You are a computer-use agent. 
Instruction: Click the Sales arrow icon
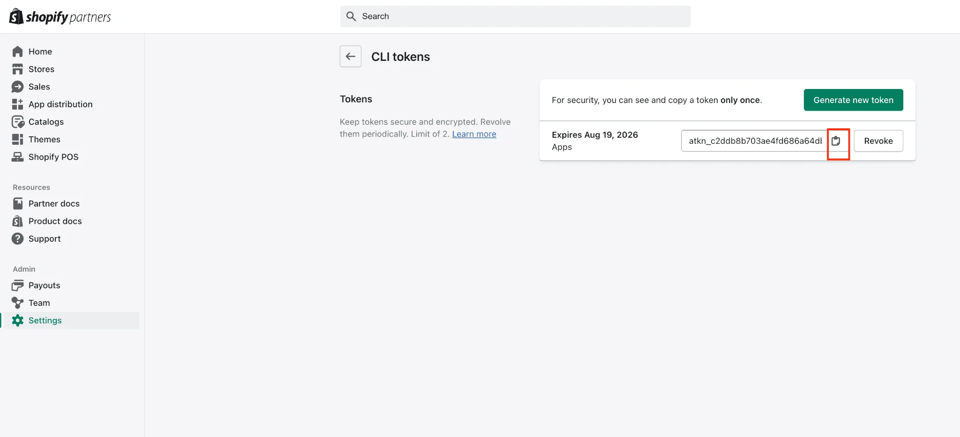[x=17, y=86]
